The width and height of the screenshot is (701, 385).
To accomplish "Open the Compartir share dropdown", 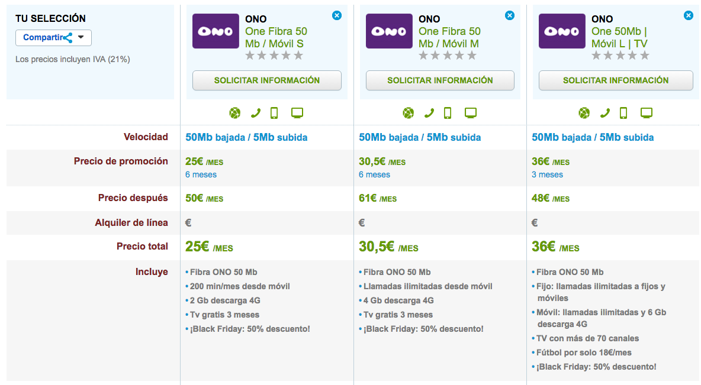I will pyautogui.click(x=54, y=37).
